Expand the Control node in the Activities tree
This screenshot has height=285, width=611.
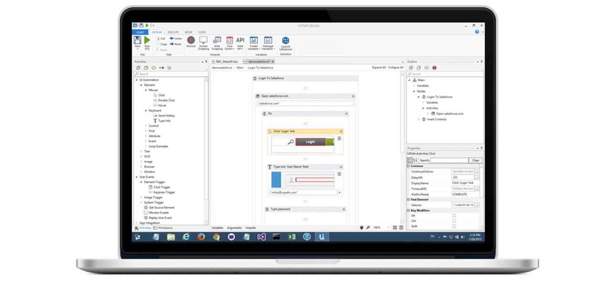[146, 126]
